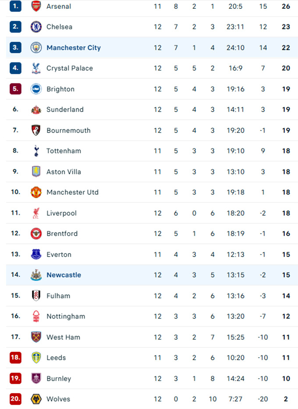Screen dimensions: 298x409
Task: Click the Tottenham cockerel crest icon
Action: [x=36, y=151]
